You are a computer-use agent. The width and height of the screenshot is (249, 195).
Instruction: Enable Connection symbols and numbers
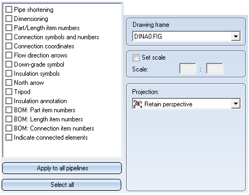9,37
